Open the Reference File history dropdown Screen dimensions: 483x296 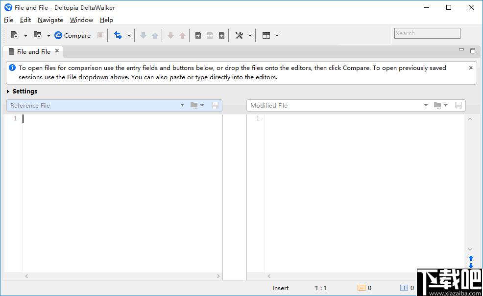[182, 105]
